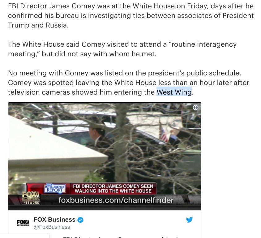Screen dimensions: 261x238
Task: Play the embedded Comey video thumbnail
Action: click(105, 156)
